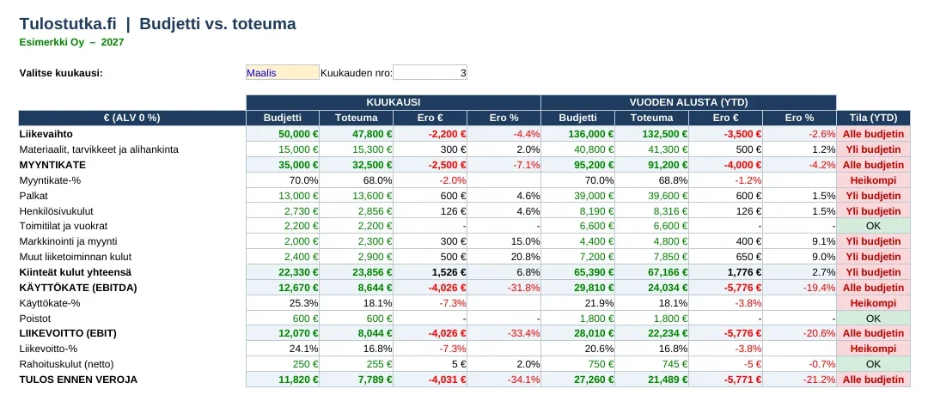The width and height of the screenshot is (928, 395).
Task: Click Liikevaihto monthly budget 50,000 €
Action: pos(283,134)
